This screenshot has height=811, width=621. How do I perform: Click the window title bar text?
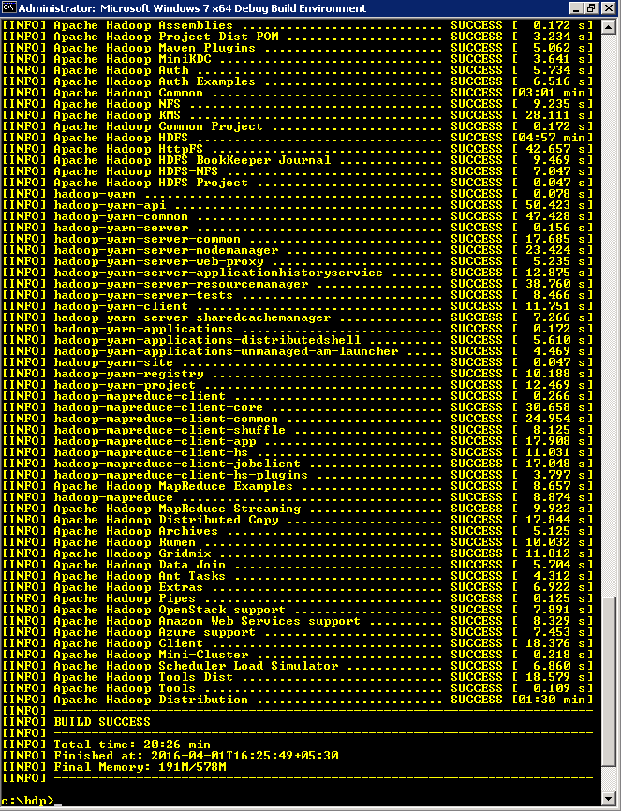click(x=193, y=8)
